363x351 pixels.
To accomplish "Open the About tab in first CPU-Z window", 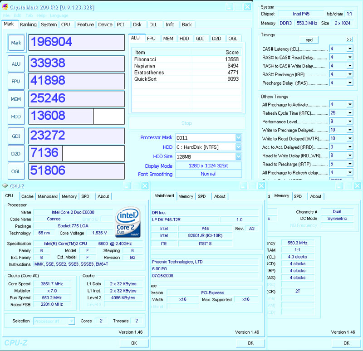I will [103, 196].
